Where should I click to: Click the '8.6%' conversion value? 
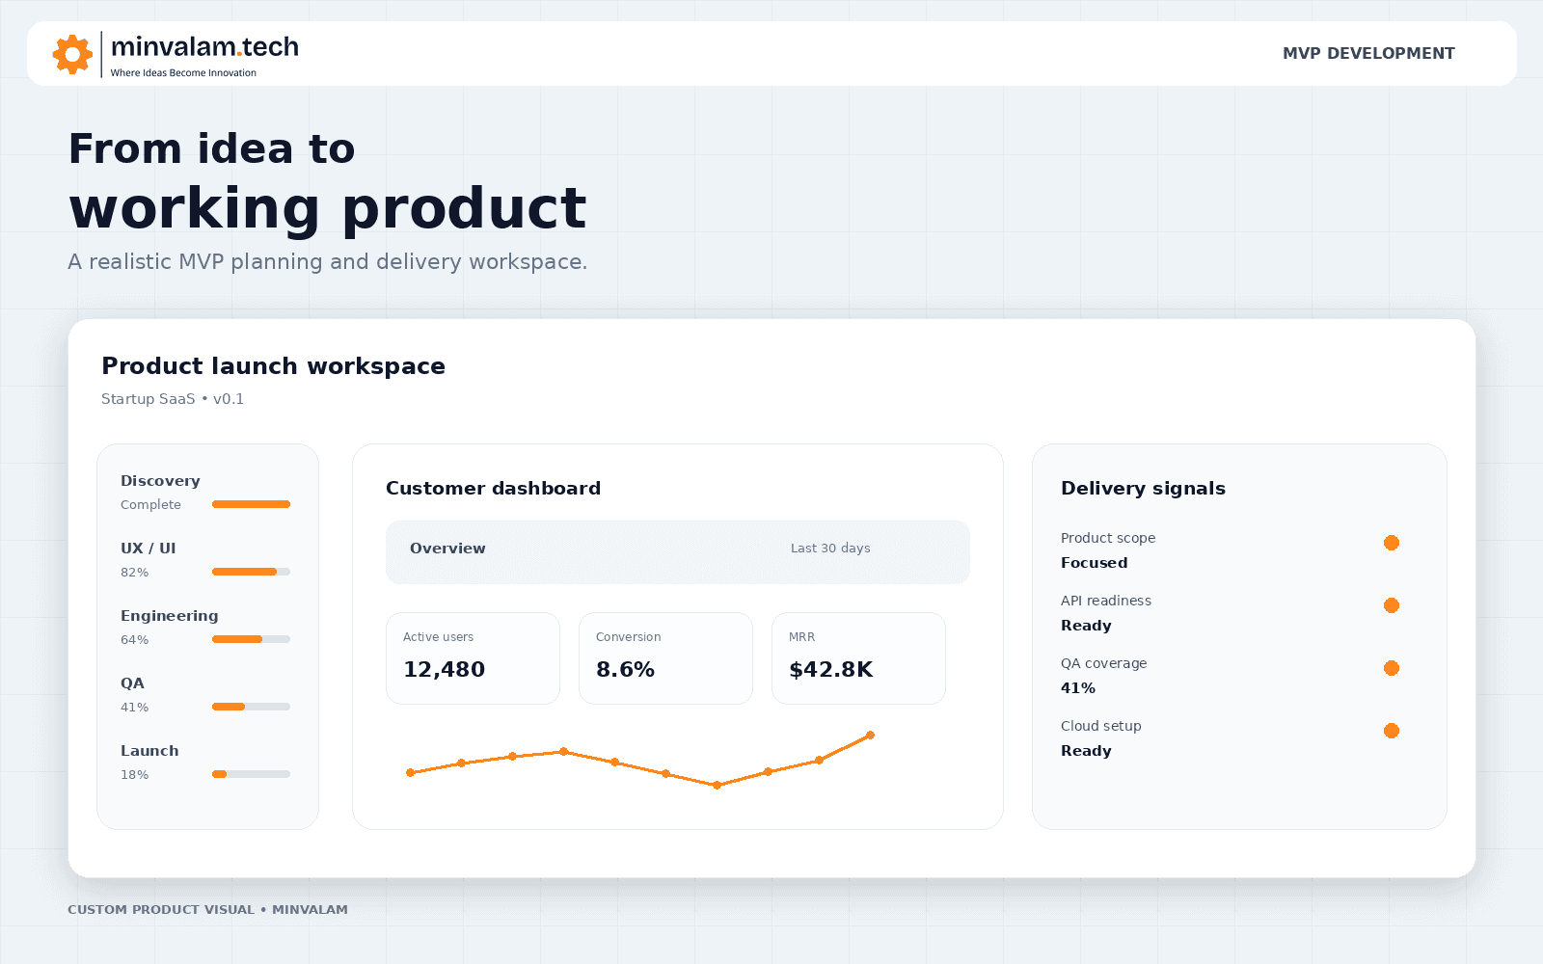coord(625,670)
